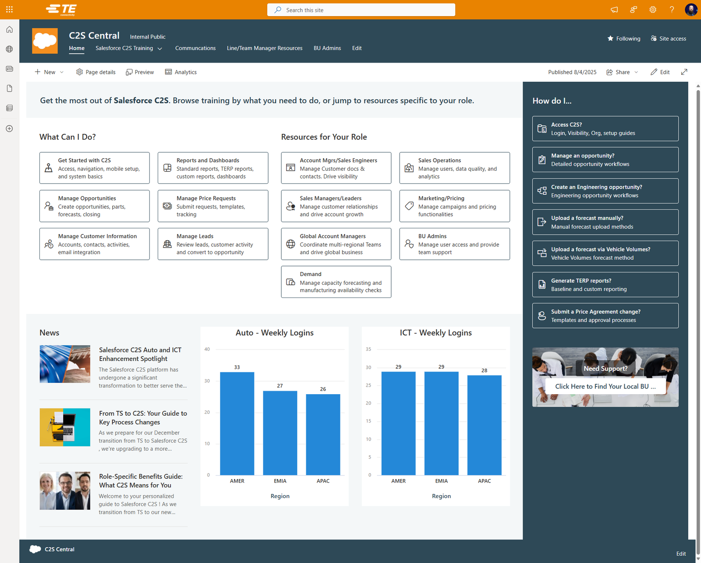The width and height of the screenshot is (701, 563).
Task: Expand page to full-screen with arrow icon
Action: click(x=684, y=72)
